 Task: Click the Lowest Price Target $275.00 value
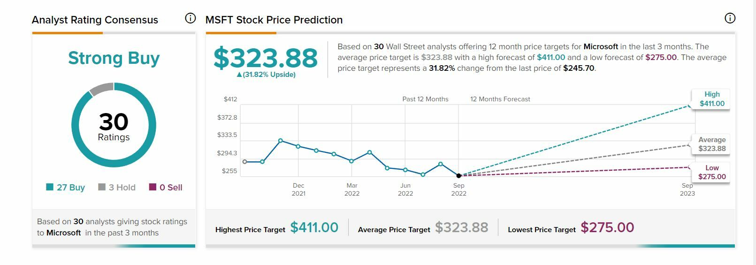tap(607, 227)
